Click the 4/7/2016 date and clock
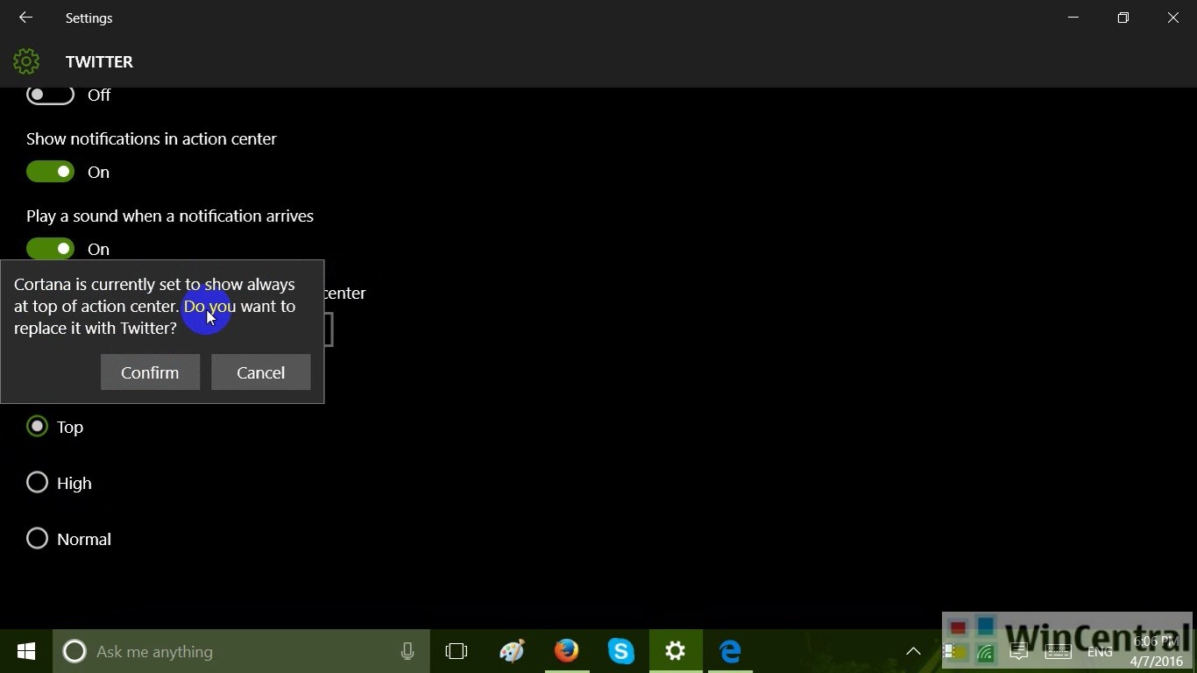This screenshot has height=673, width=1197. pyautogui.click(x=1157, y=651)
